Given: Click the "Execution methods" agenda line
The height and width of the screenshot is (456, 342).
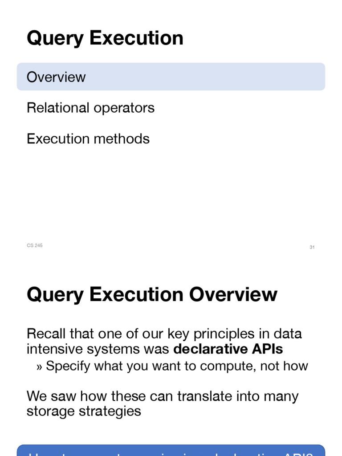Looking at the screenshot, I should point(88,139).
